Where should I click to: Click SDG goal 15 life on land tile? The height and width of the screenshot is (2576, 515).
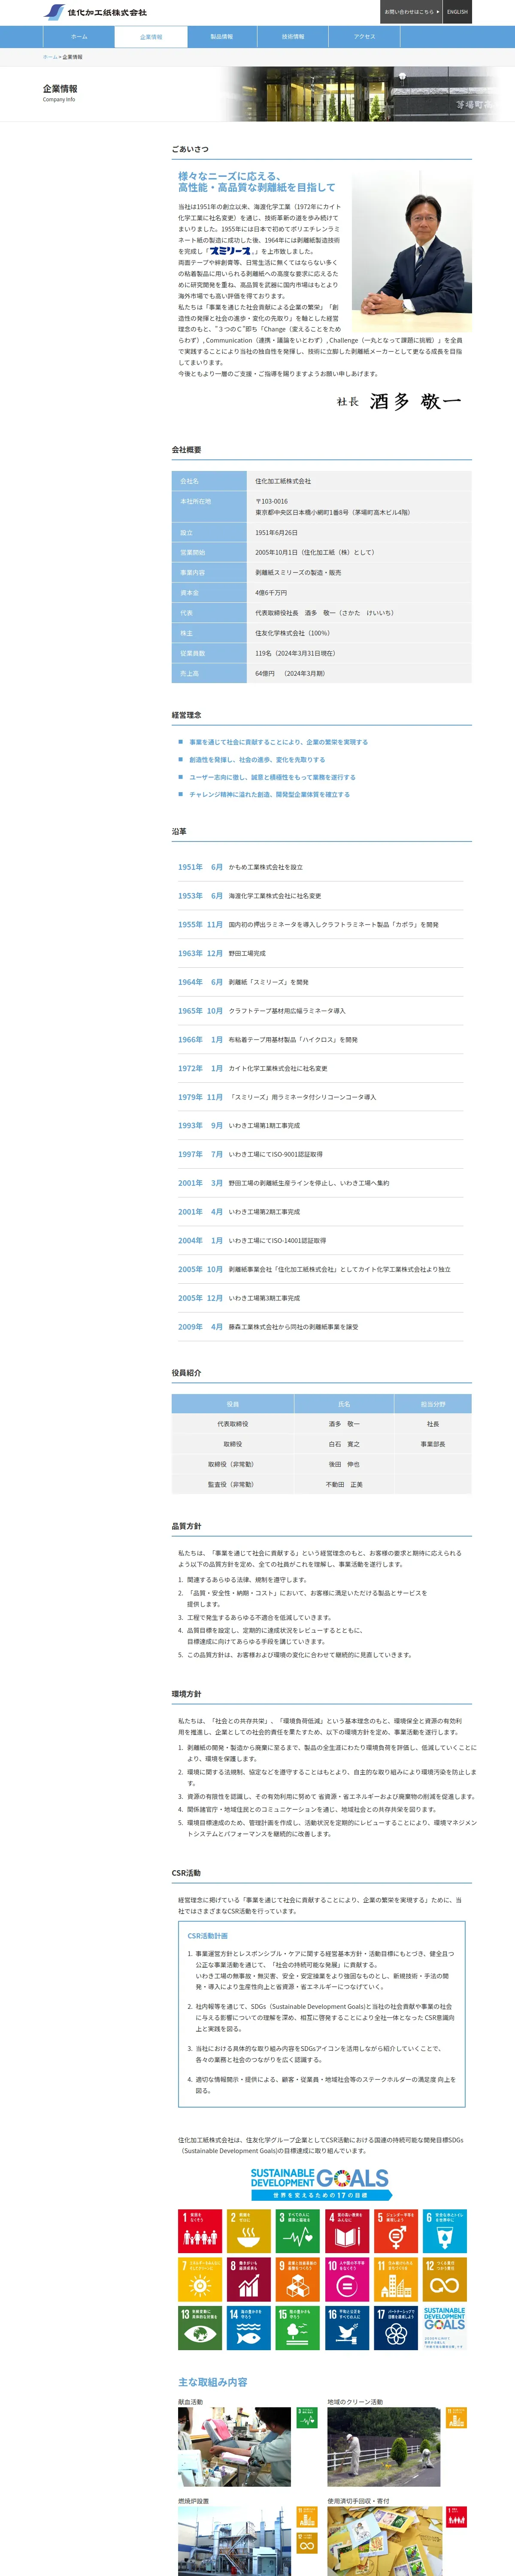298,2328
